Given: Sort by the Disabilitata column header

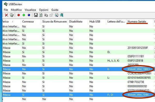Looking at the screenshot, I should click(x=78, y=21).
